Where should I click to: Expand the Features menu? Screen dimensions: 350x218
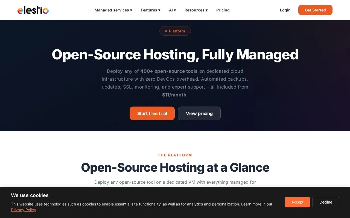pyautogui.click(x=150, y=10)
